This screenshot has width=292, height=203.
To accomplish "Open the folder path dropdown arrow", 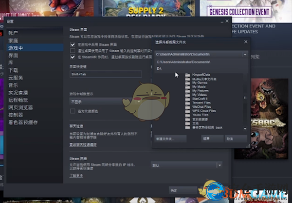I will click(x=245, y=54).
